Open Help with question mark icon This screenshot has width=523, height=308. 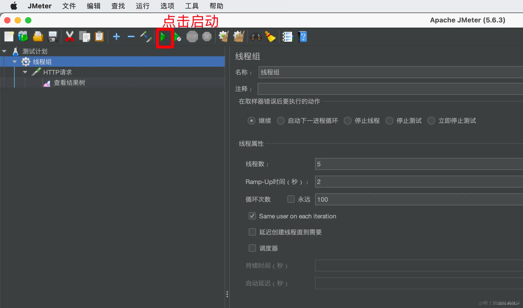303,37
